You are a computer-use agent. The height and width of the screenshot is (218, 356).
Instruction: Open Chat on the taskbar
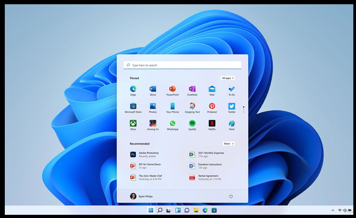tap(187, 211)
